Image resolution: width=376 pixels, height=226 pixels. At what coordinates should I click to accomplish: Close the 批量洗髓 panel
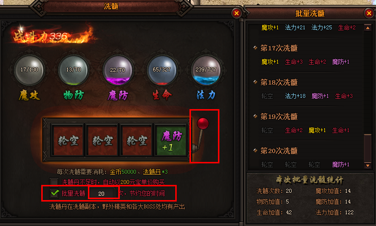pos(369,13)
